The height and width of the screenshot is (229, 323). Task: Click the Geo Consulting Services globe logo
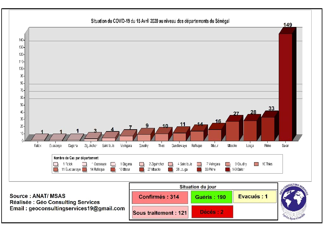pyautogui.click(x=294, y=201)
